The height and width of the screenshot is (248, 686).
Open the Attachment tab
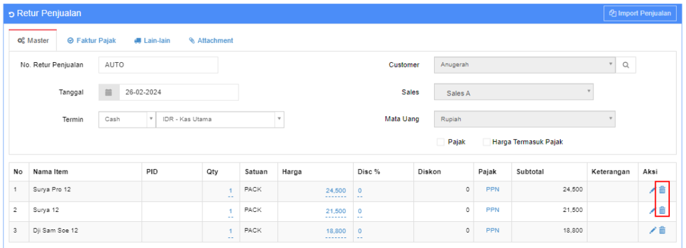point(211,41)
